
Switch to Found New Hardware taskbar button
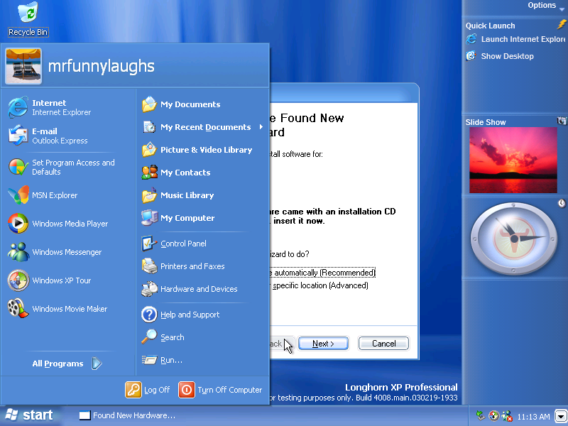click(128, 415)
